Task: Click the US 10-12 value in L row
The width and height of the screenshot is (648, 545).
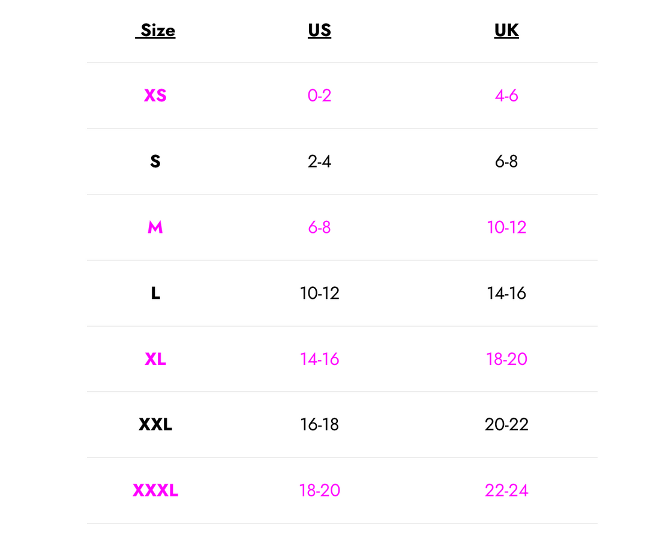Action: [319, 294]
